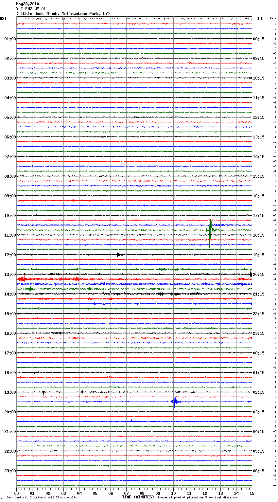Image resolution: width=278 pixels, height=502 pixels.
Task: Select the 09:00 MST time label
Action: (x=10, y=196)
